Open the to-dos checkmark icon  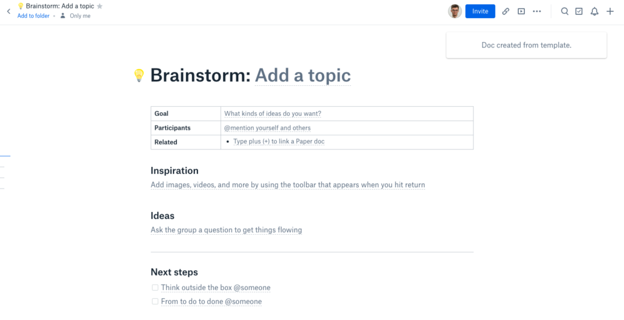click(579, 11)
